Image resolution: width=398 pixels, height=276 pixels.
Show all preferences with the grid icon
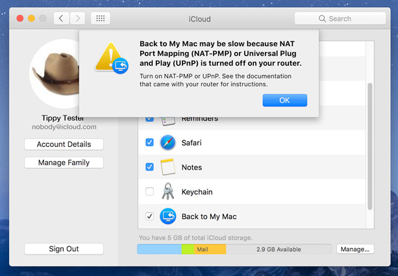(x=101, y=19)
